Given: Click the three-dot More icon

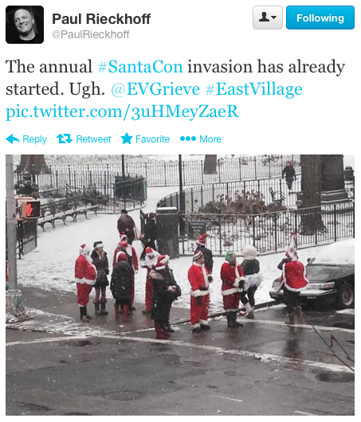Looking at the screenshot, I should [x=188, y=139].
